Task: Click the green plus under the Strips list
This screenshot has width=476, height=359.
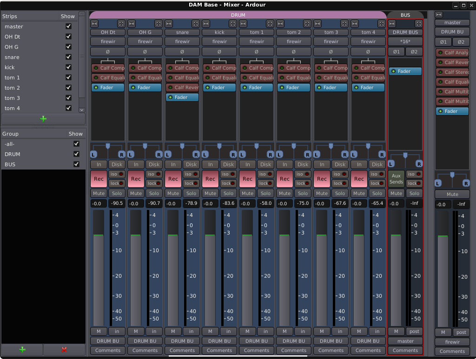Action: [43, 119]
